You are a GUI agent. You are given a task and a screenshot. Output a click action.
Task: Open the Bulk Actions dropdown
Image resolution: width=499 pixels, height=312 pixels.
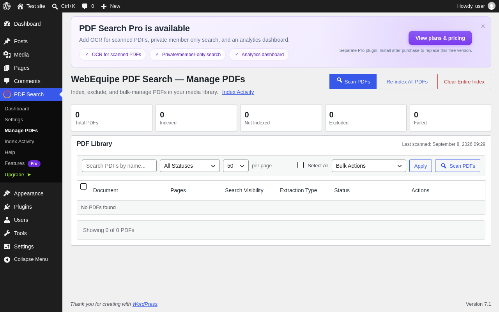coord(369,166)
